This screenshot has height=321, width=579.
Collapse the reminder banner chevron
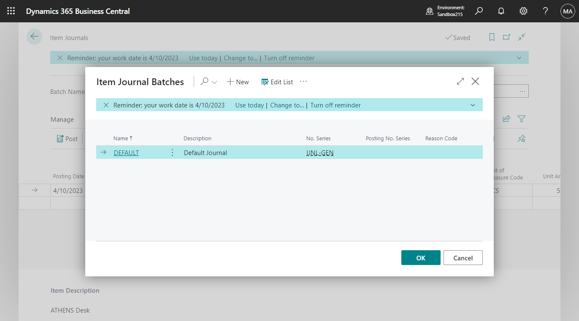(473, 105)
